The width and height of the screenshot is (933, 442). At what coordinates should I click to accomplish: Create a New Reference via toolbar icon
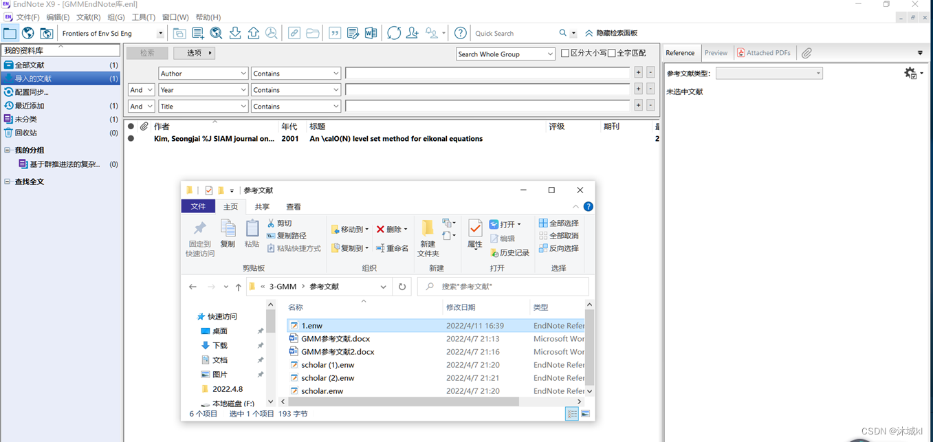click(x=198, y=33)
